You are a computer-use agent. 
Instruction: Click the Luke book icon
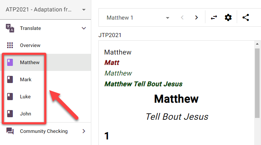coord(10,97)
